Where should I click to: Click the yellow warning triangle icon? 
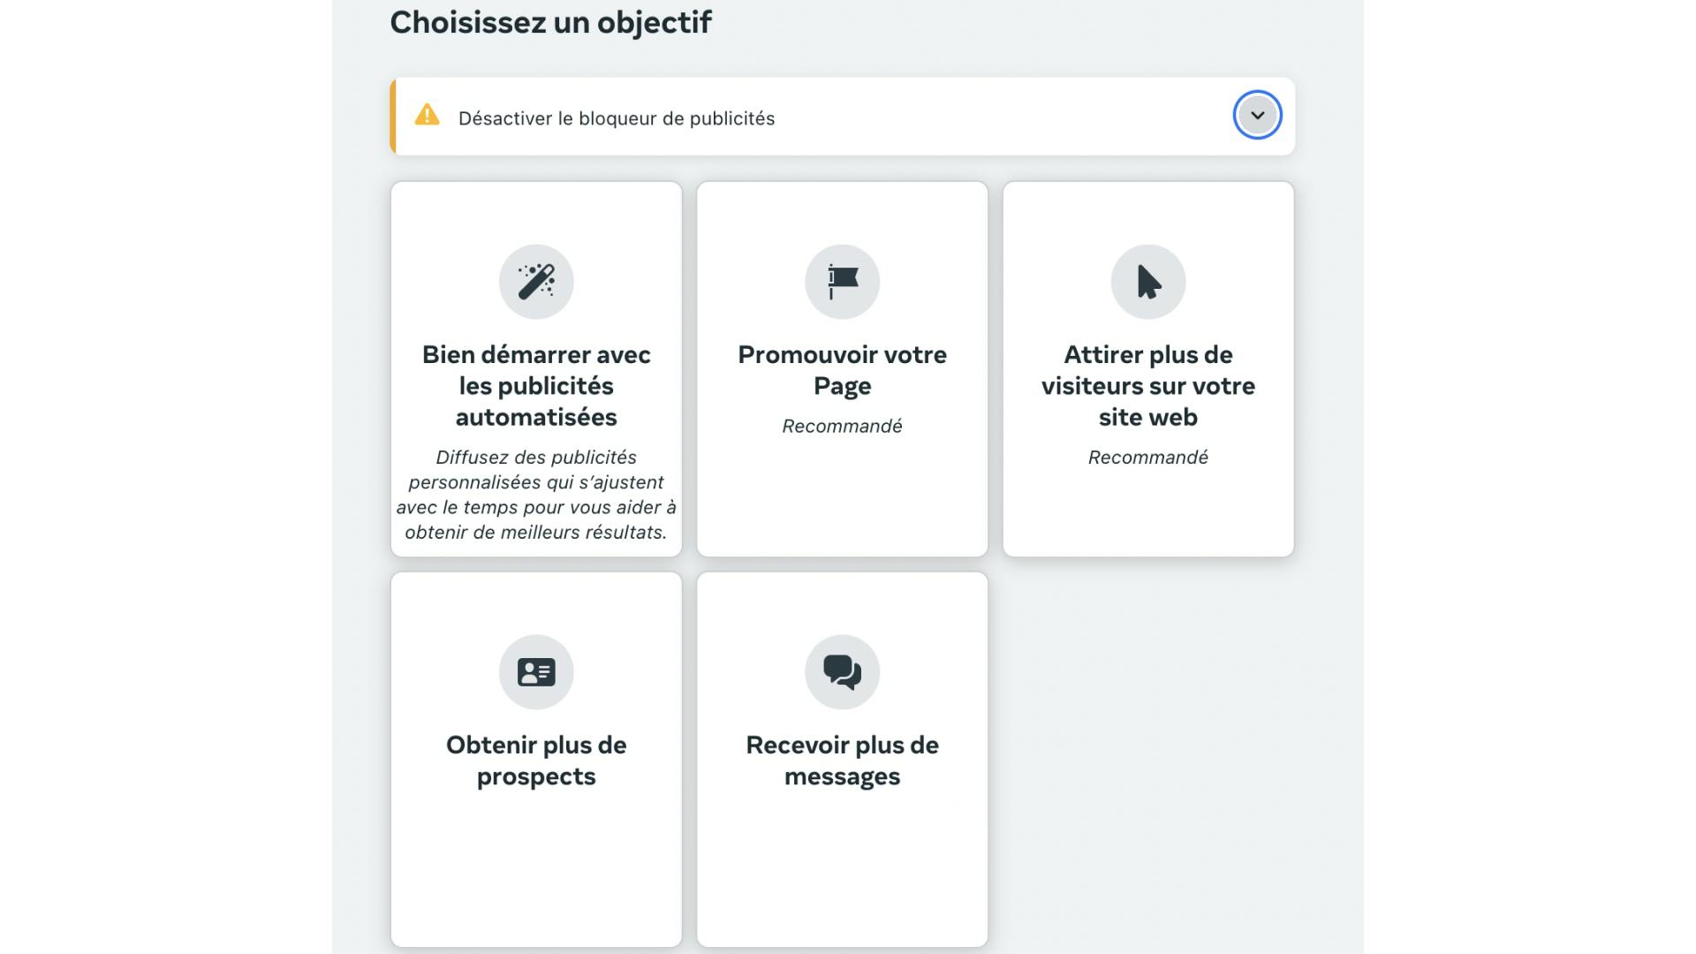[x=428, y=116]
